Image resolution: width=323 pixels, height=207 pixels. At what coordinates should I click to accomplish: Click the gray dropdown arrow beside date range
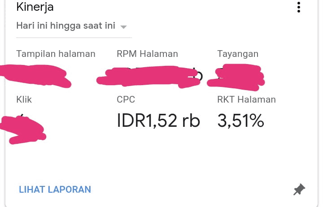pos(123,27)
